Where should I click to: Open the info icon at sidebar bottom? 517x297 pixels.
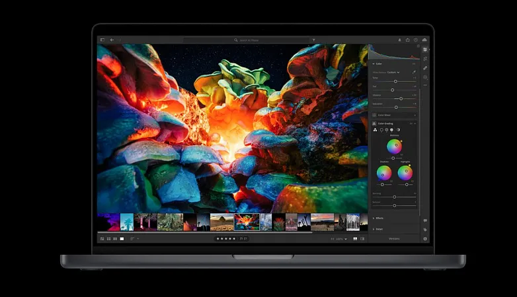pyautogui.click(x=425, y=238)
